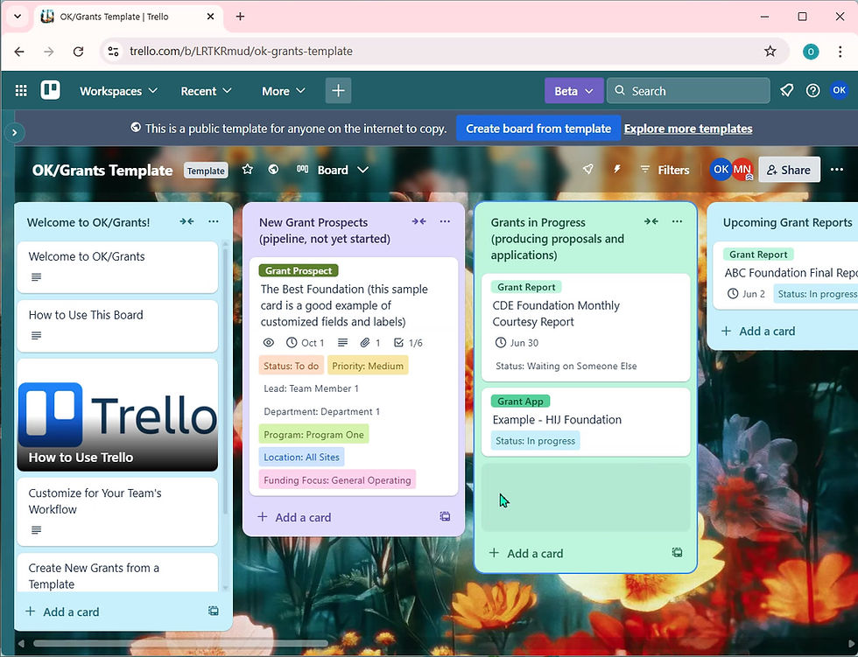Open Customize for Your Team's Workflow card
Image resolution: width=858 pixels, height=657 pixels.
pos(117,512)
